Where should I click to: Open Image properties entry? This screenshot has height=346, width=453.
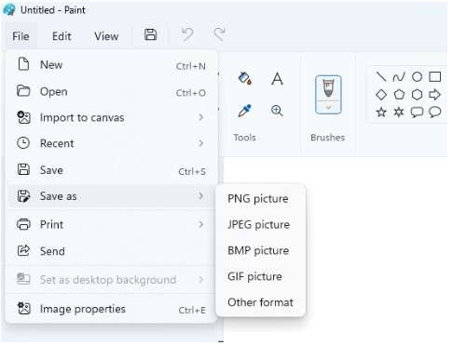click(x=111, y=309)
